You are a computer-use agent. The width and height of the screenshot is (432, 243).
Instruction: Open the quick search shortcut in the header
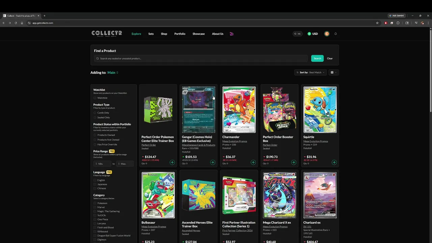297,34
